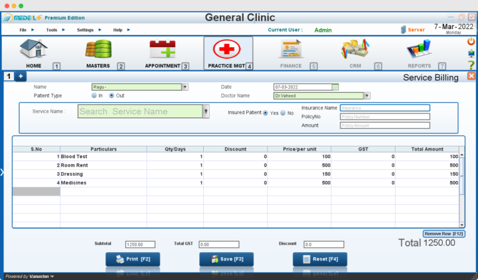Click the Remove Row [F12] button
Image resolution: width=478 pixels, height=280 pixels.
[x=443, y=234]
